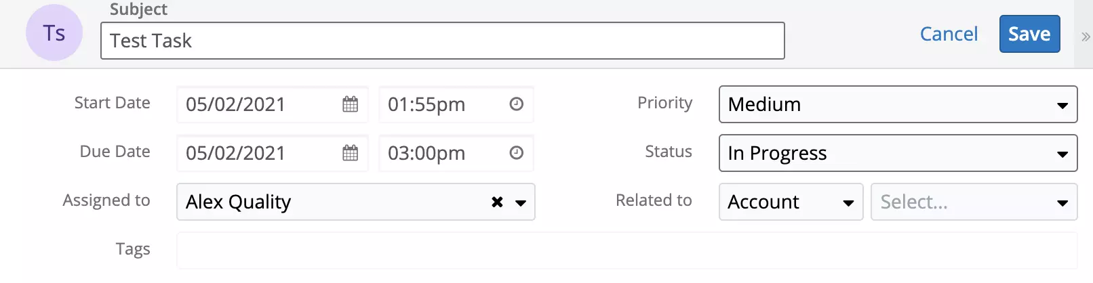Open the Priority dropdown showing Medium
Image resolution: width=1093 pixels, height=283 pixels.
(x=897, y=104)
